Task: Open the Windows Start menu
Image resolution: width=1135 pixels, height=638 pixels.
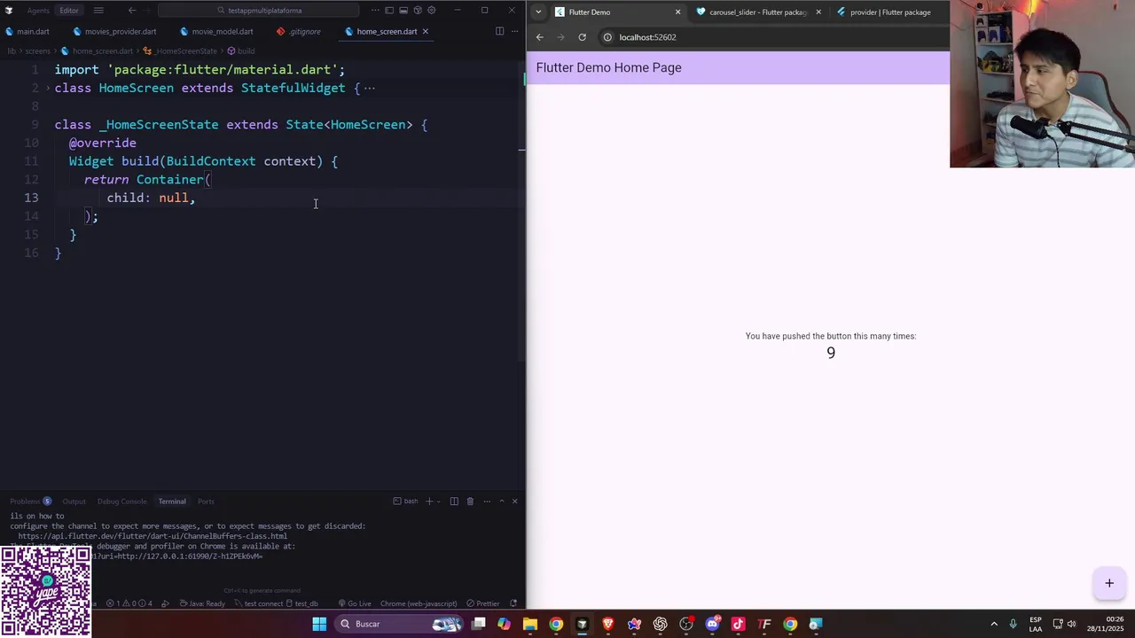Action: [x=319, y=624]
